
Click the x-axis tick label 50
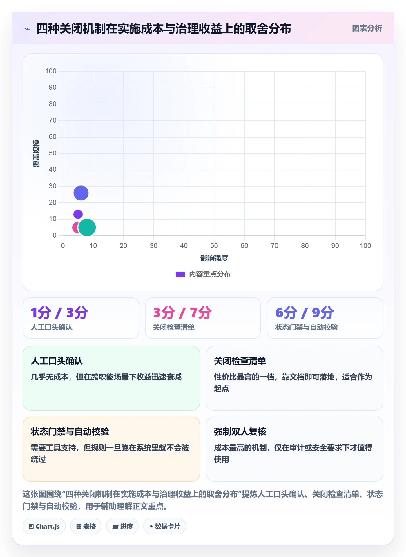pos(214,246)
